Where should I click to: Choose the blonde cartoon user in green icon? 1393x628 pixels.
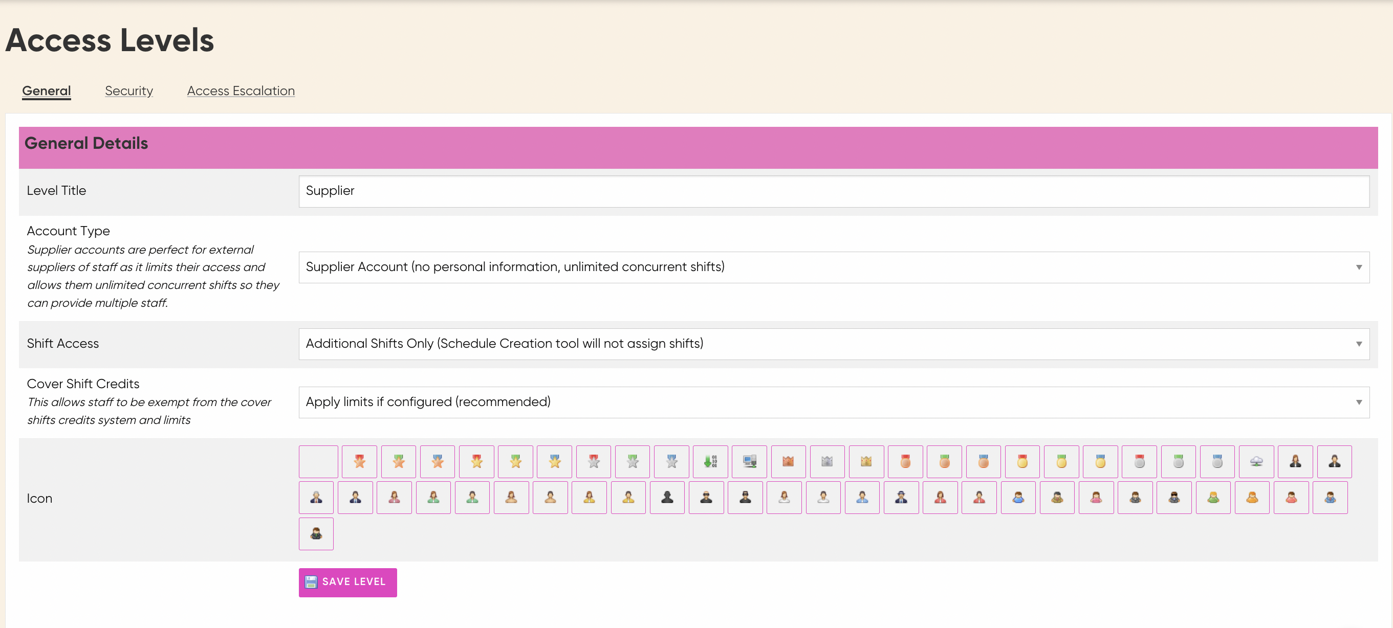pos(1213,498)
